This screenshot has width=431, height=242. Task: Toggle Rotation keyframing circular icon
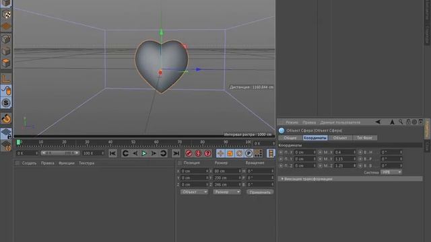240,153
